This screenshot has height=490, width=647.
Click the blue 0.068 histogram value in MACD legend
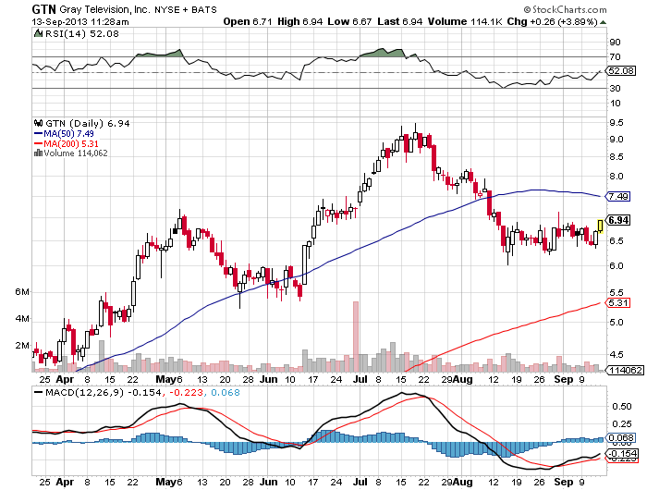pyautogui.click(x=226, y=393)
